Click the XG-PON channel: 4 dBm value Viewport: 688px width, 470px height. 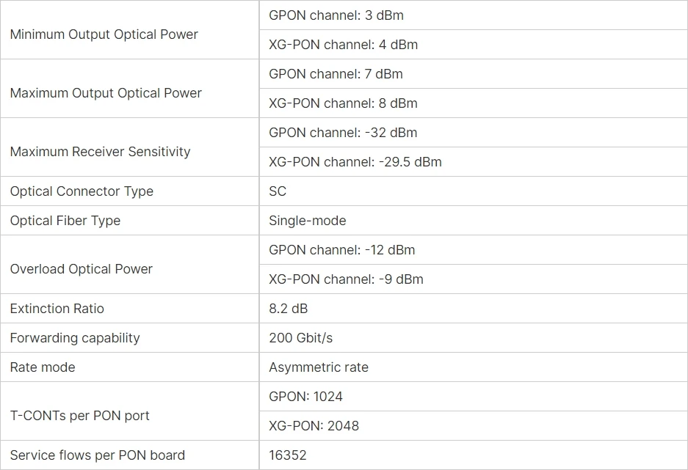point(343,45)
